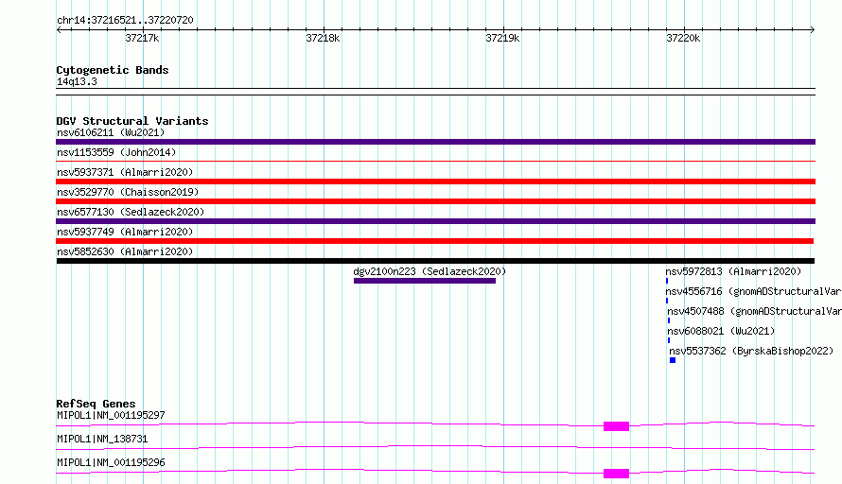Click the nsv6577130 (Sedlazeck2020) label
Image resolution: width=842 pixels, height=484 pixels.
click(131, 212)
